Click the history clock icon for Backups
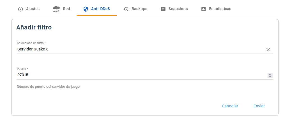This screenshot has height=127, width=290. point(126,9)
